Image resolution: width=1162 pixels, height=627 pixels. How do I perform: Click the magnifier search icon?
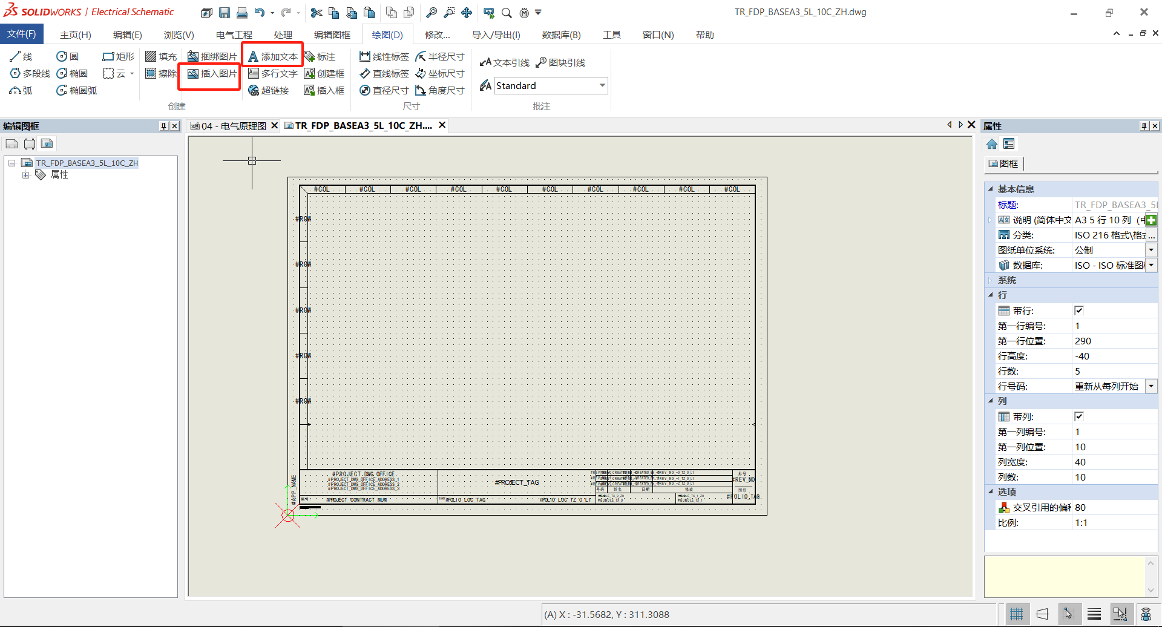click(507, 13)
